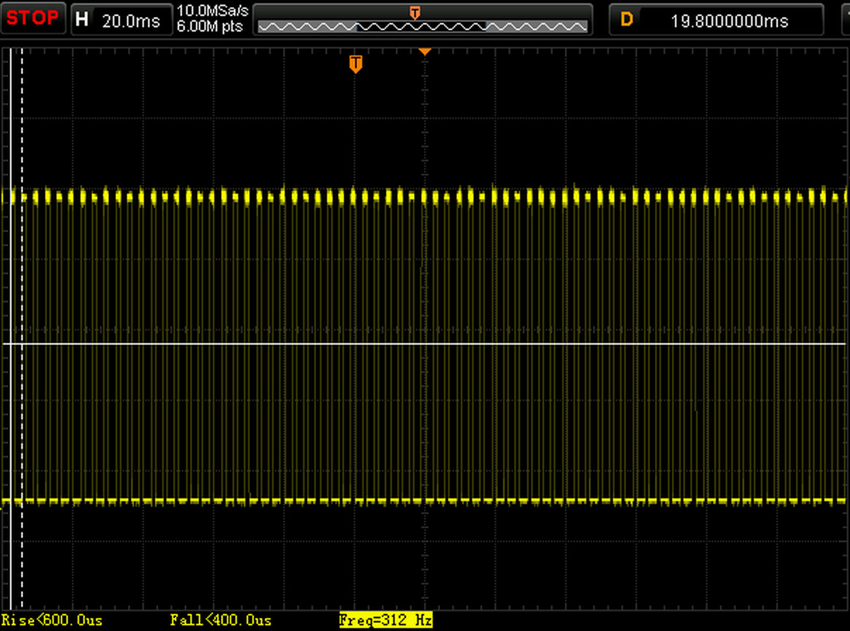Select the highlighted Freq=312 Hz measurement

385,620
